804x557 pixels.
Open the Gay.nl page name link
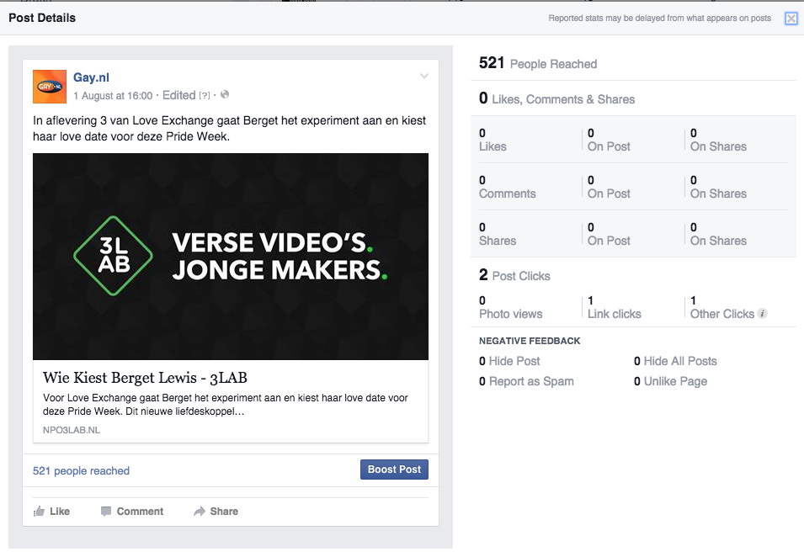coord(91,77)
